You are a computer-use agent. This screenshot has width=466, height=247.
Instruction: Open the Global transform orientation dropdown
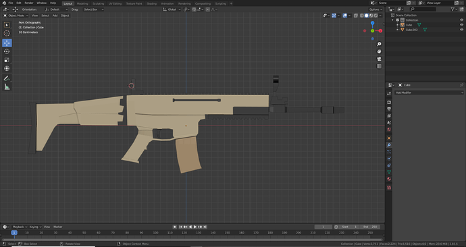(172, 9)
